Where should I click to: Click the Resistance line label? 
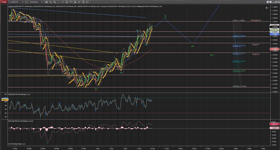point(255,20)
